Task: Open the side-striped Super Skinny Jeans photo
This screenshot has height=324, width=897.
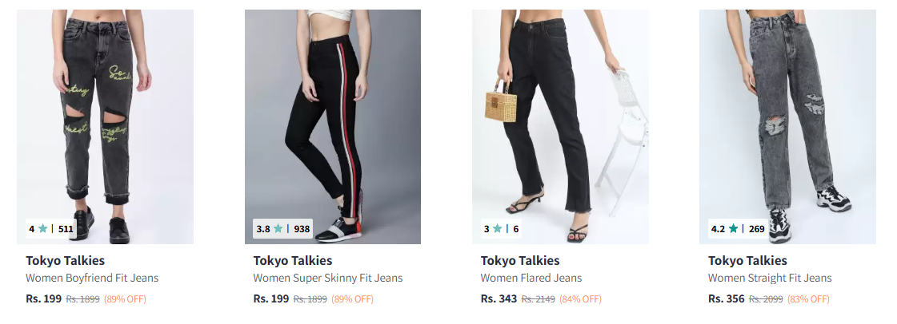Action: click(x=332, y=120)
